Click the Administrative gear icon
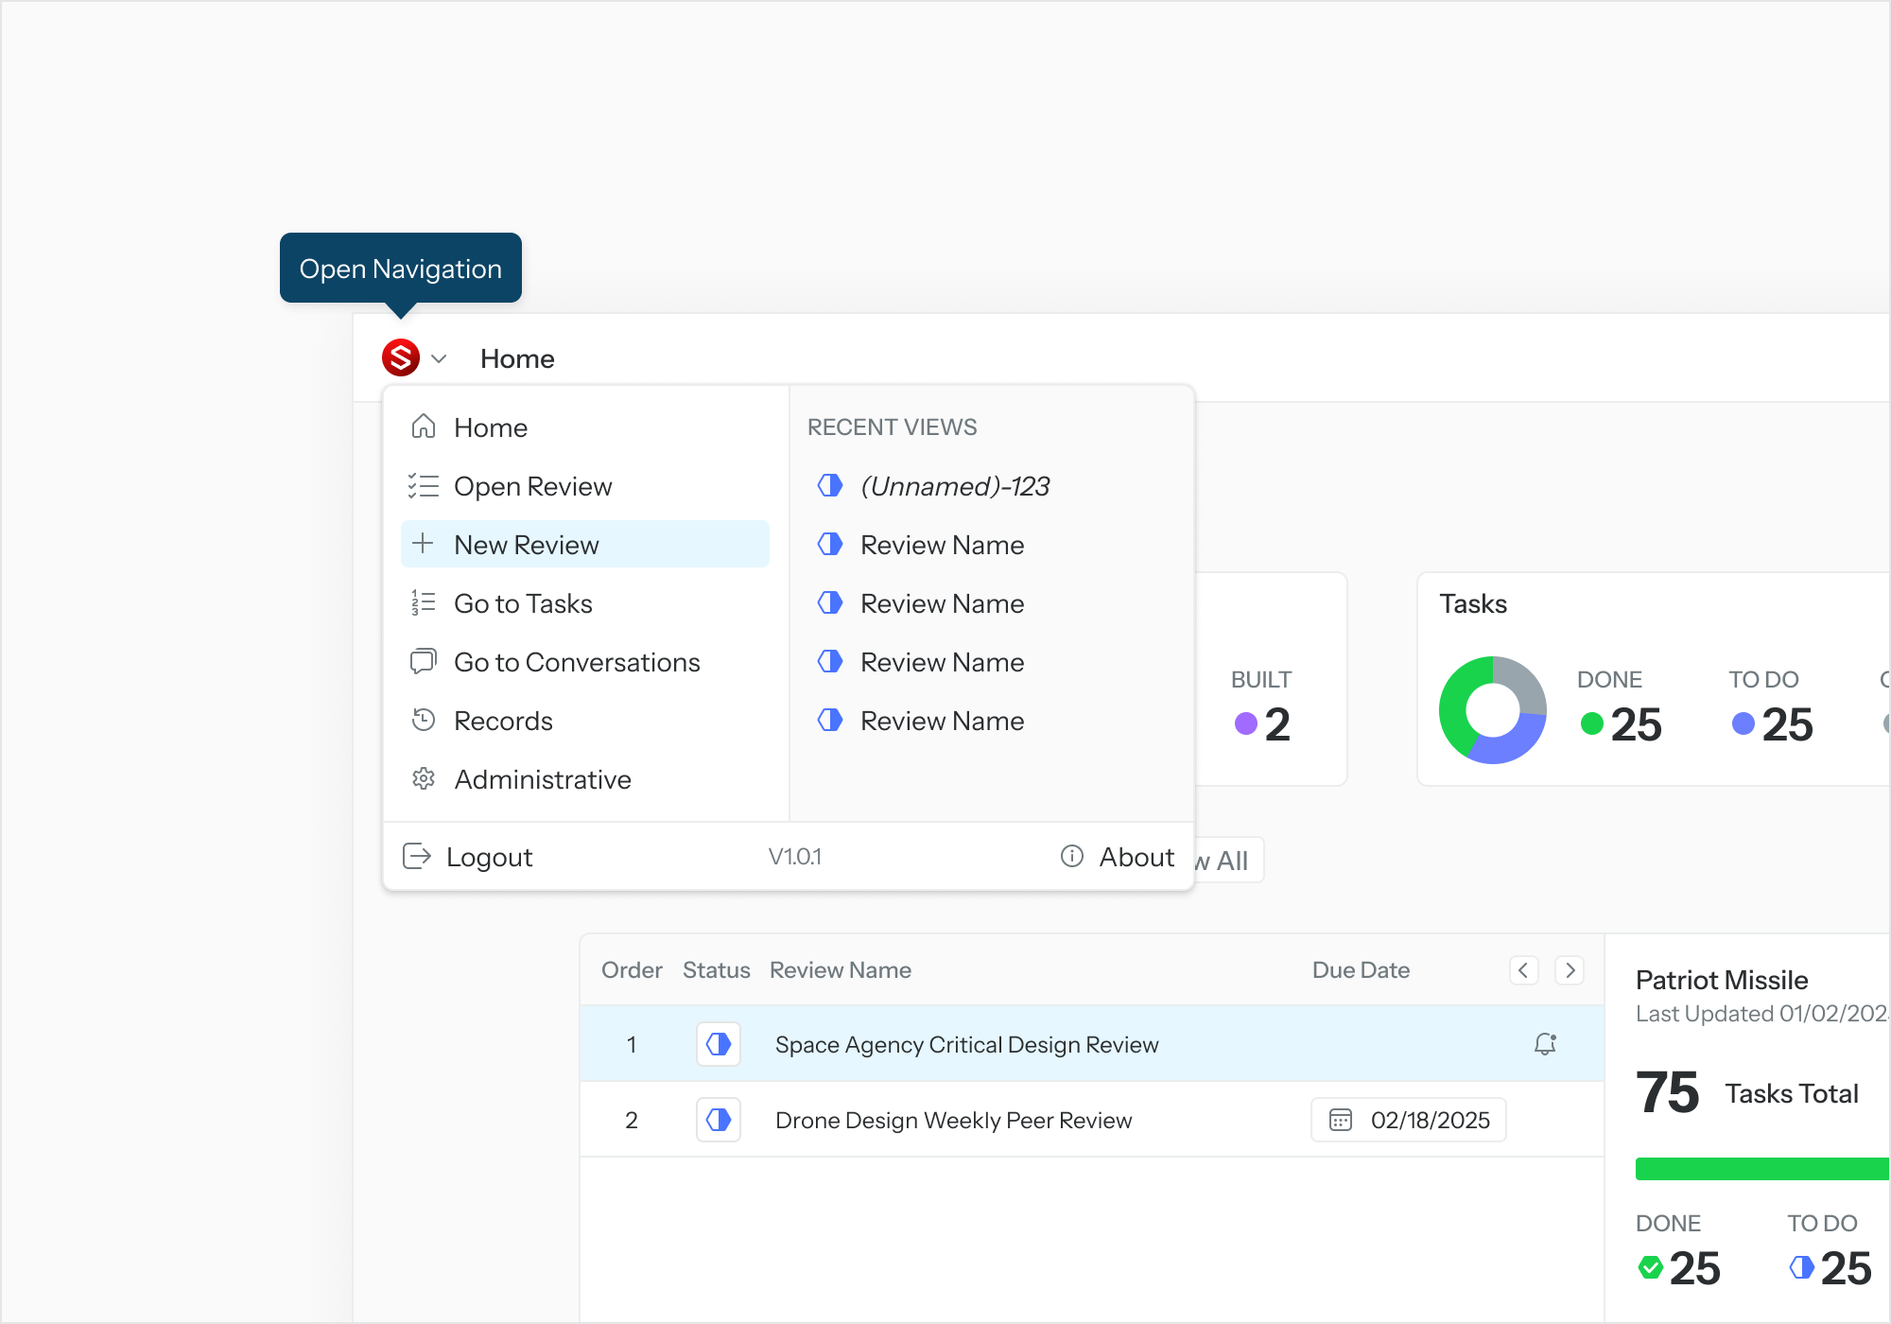The height and width of the screenshot is (1324, 1891). tap(423, 778)
